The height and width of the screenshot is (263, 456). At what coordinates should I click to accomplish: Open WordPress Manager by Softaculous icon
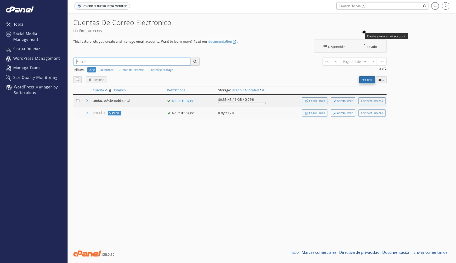[x=9, y=87]
